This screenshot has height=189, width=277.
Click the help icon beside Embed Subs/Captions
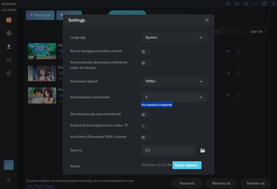pyautogui.click(x=126, y=125)
